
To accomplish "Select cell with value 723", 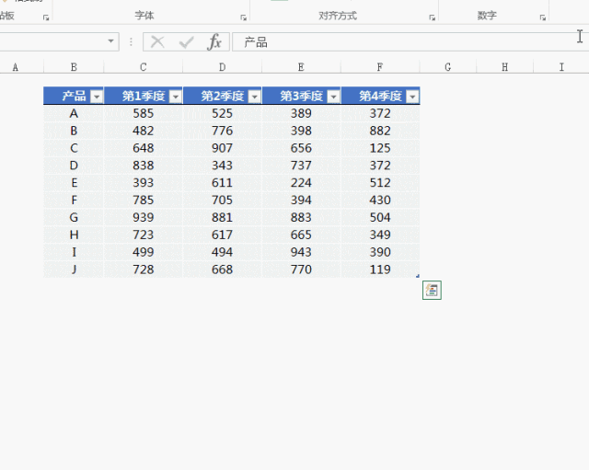I will tap(144, 235).
